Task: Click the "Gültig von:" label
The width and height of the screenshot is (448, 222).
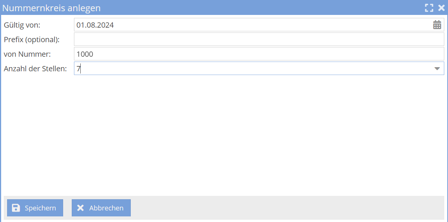Action: pyautogui.click(x=22, y=25)
